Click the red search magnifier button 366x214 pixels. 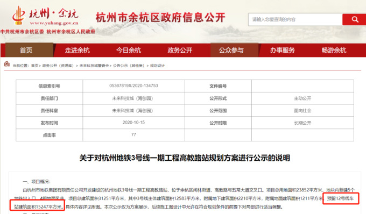pyautogui.click(x=354, y=19)
